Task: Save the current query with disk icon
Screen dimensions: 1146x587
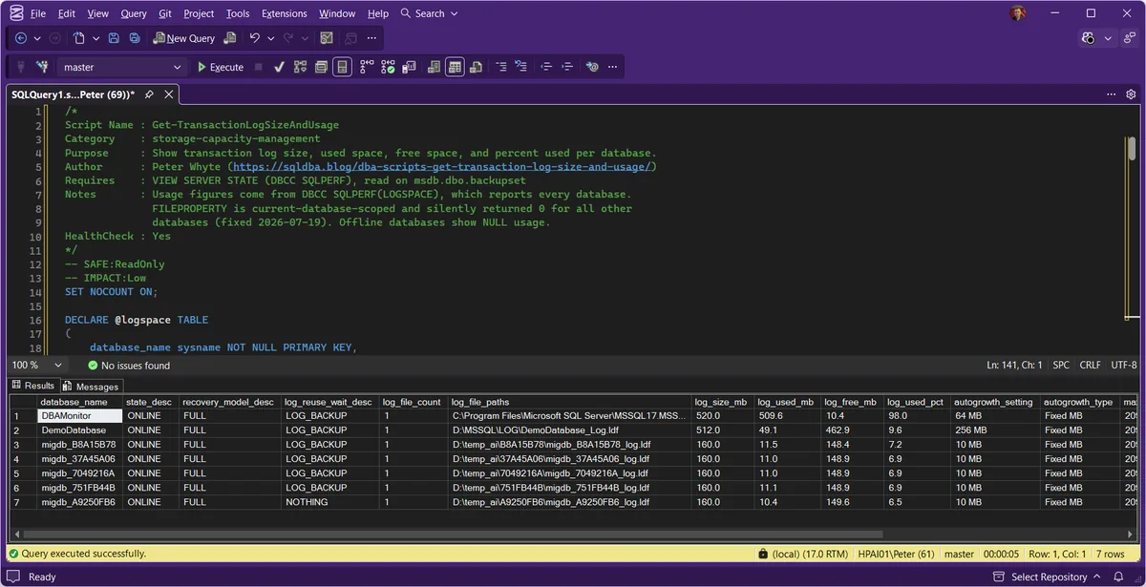Action: (114, 38)
